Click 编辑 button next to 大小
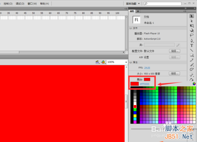Image resolution: width=197 pixels, height=142 pixels. (174, 74)
